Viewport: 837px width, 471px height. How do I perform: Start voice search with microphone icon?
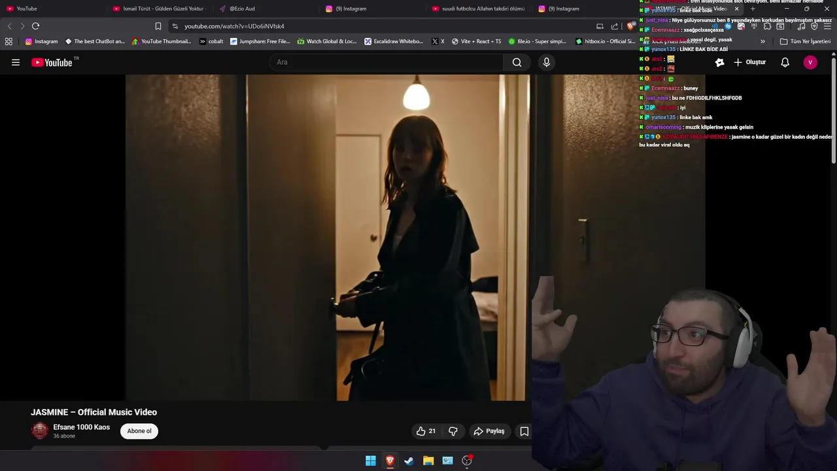pos(547,62)
